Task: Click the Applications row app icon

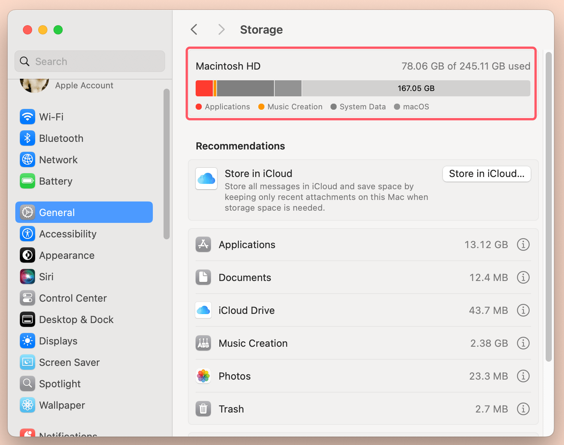Action: [x=203, y=245]
